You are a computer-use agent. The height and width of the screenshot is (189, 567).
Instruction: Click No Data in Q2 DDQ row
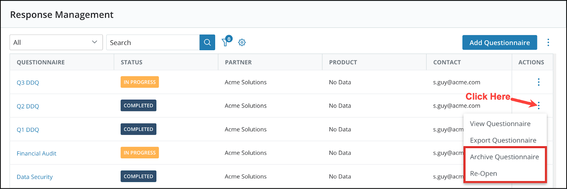(340, 106)
